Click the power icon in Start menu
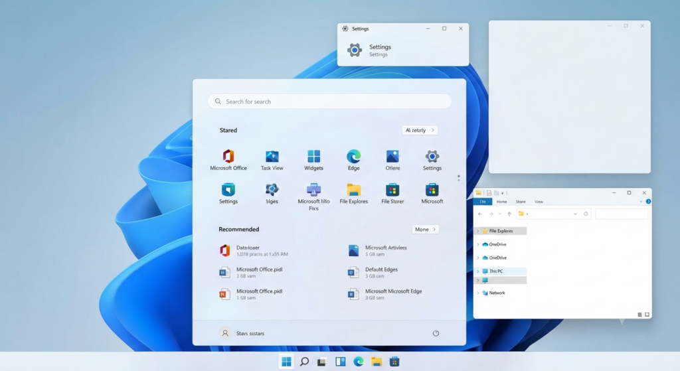 pyautogui.click(x=436, y=333)
